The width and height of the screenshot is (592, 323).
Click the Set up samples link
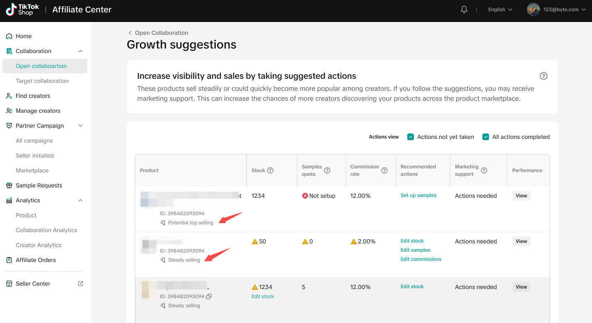click(x=418, y=195)
